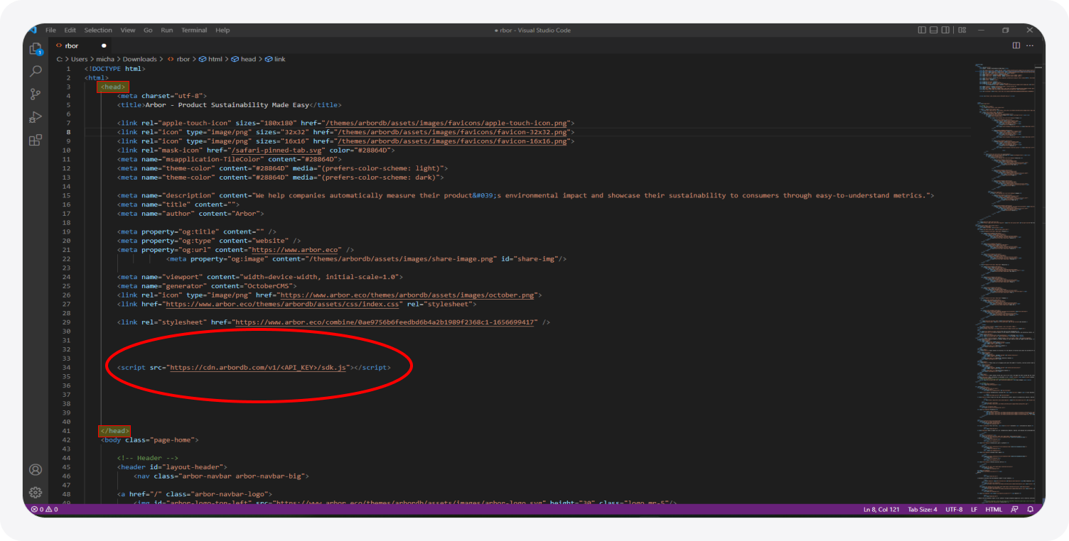Click the errors and warnings indicator
Image resolution: width=1069 pixels, height=541 pixels.
(44, 509)
